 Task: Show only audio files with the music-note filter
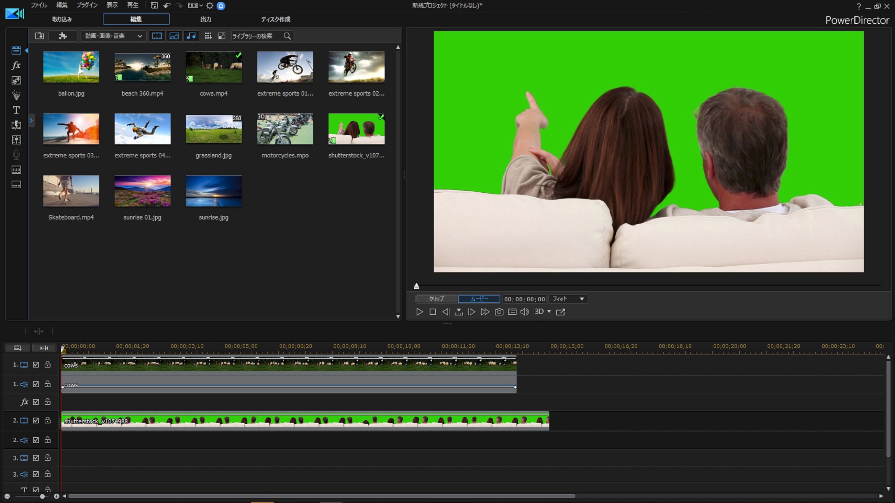pyautogui.click(x=191, y=36)
